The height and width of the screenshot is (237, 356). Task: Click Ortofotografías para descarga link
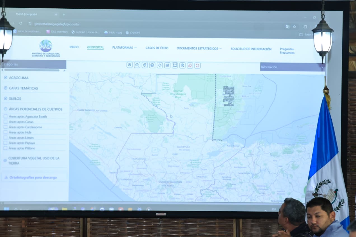coord(33,177)
